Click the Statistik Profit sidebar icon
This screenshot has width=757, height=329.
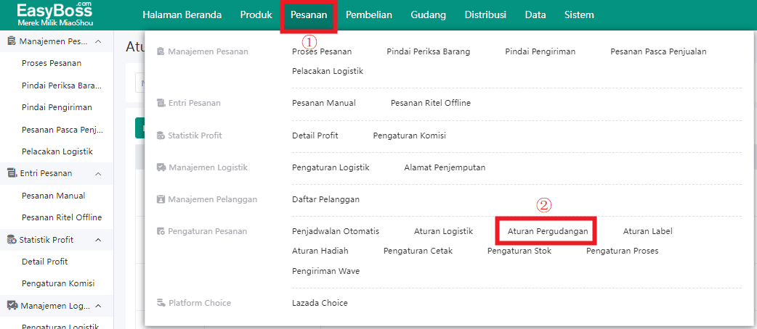coord(12,240)
